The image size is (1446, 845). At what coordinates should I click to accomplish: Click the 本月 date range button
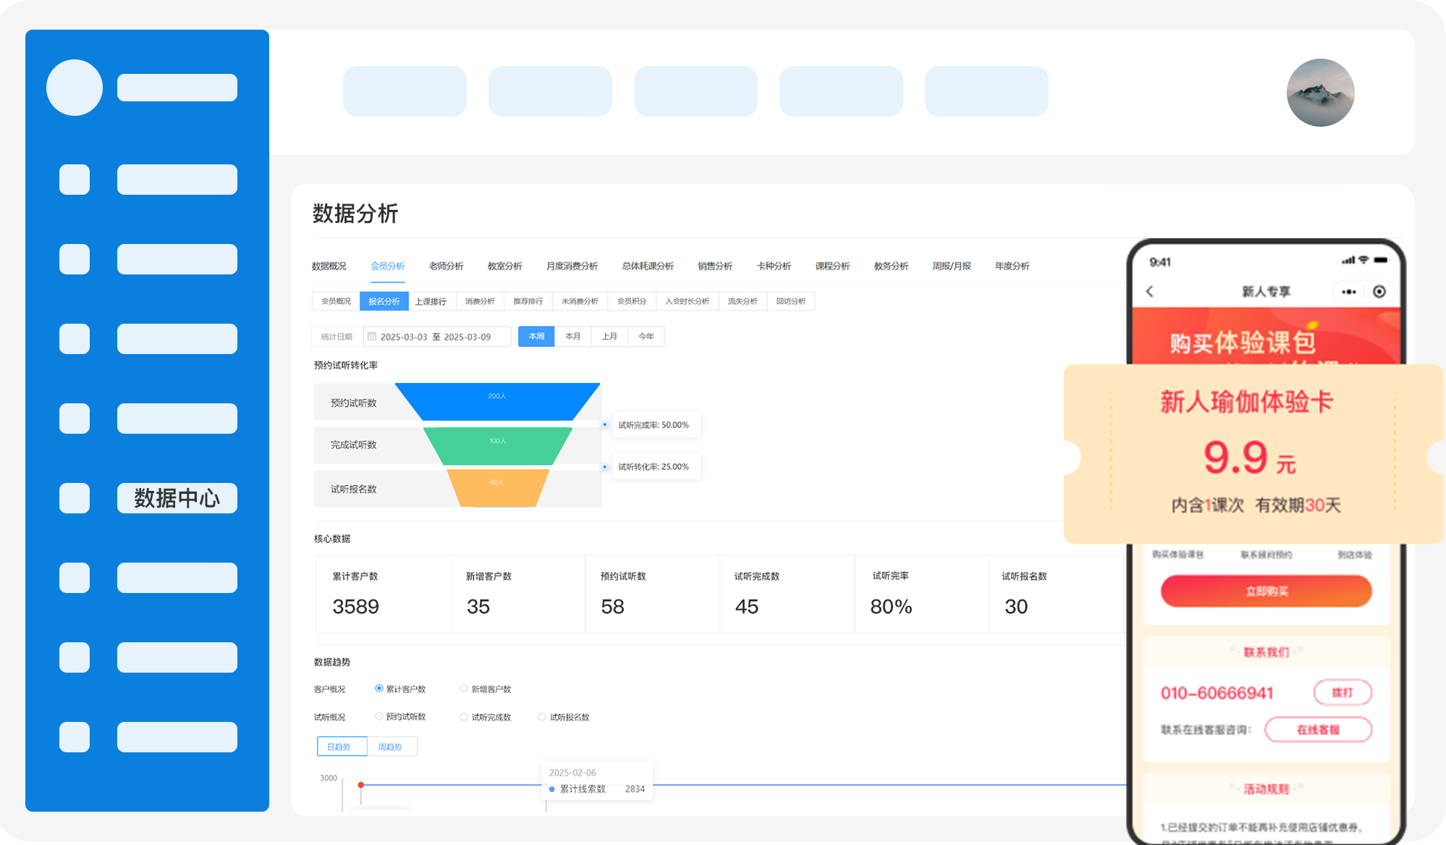pyautogui.click(x=572, y=337)
